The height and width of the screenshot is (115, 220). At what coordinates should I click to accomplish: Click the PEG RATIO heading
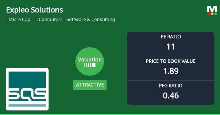click(171, 86)
